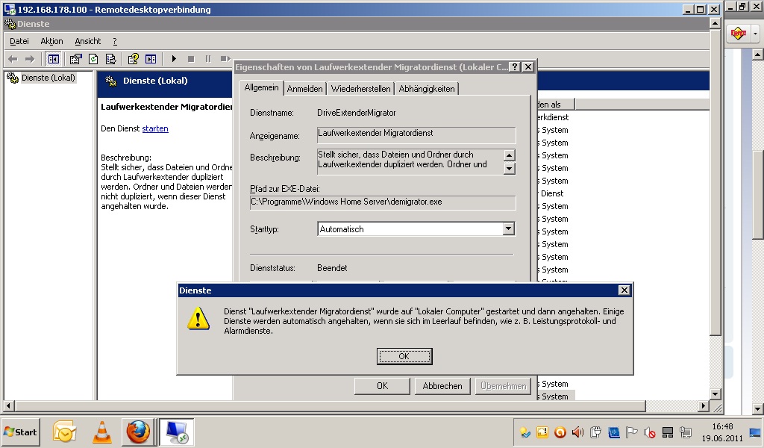This screenshot has height=448, width=764.
Task: Click the FRITZ! icon in the right window
Action: pos(738,34)
